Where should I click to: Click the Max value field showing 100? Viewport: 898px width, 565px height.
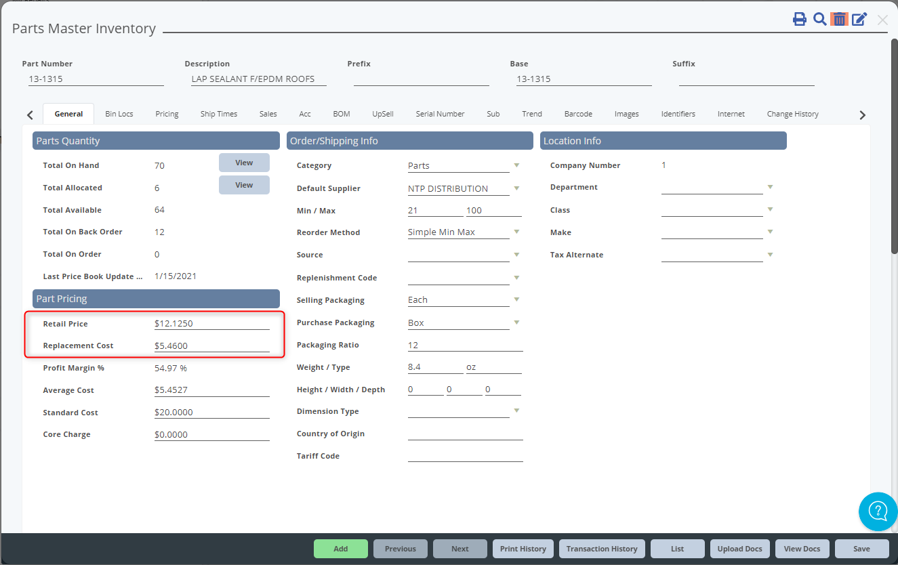[494, 210]
